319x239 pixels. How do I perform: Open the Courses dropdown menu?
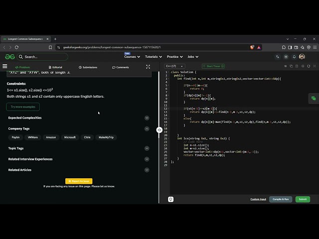coord(132,57)
